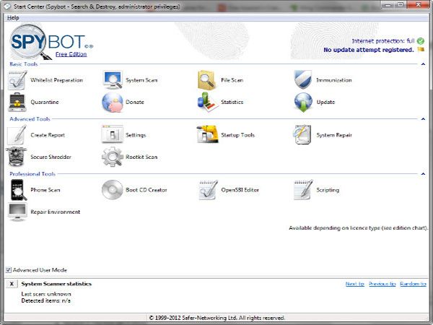
Task: Click the System Scan label
Action: tap(141, 80)
